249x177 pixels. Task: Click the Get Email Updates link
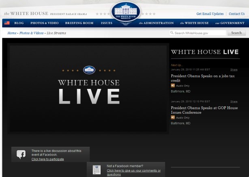pyautogui.click(x=210, y=14)
